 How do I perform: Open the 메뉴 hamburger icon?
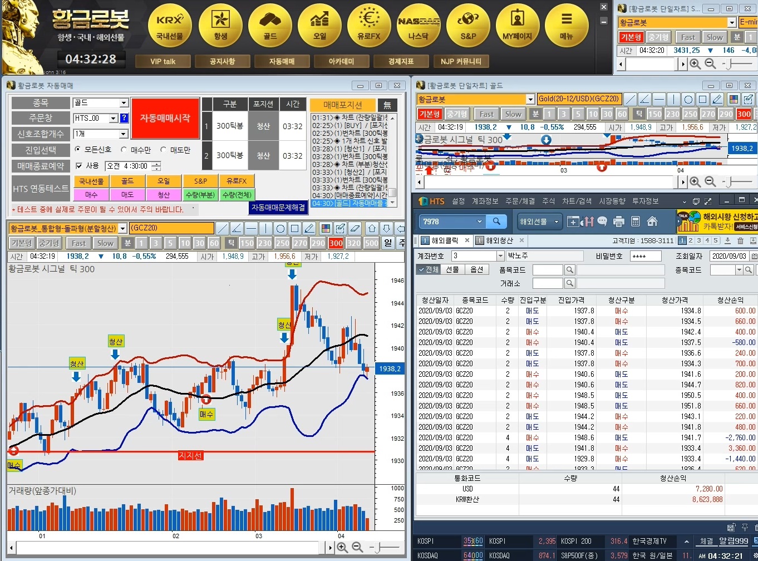tap(567, 25)
